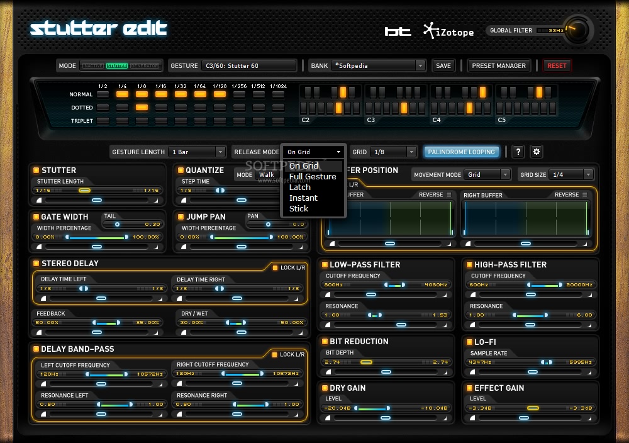
Task: Toggle Delay Band-Pass Lock L/R
Action: (x=275, y=354)
